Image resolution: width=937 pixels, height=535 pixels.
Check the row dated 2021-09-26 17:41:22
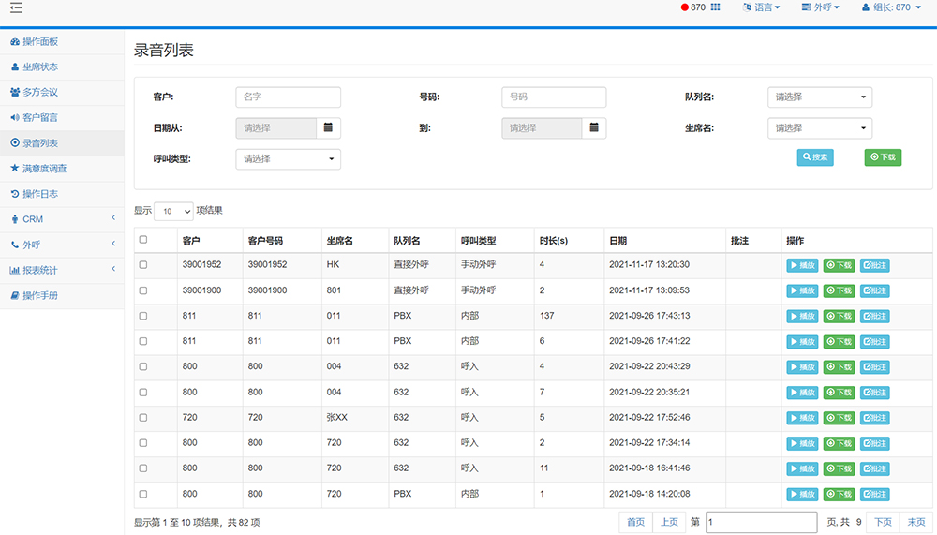tap(142, 341)
